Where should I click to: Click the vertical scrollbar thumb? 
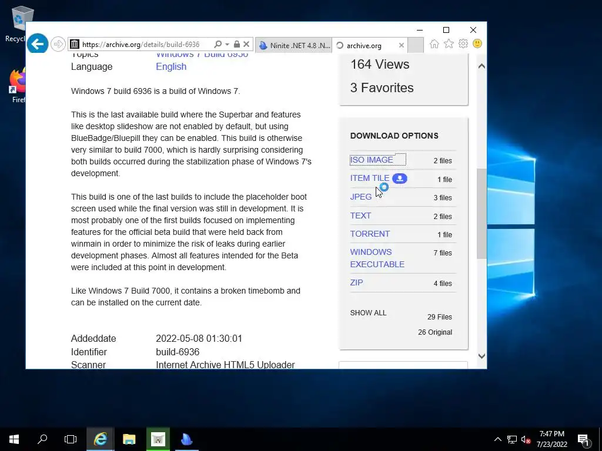(481, 214)
